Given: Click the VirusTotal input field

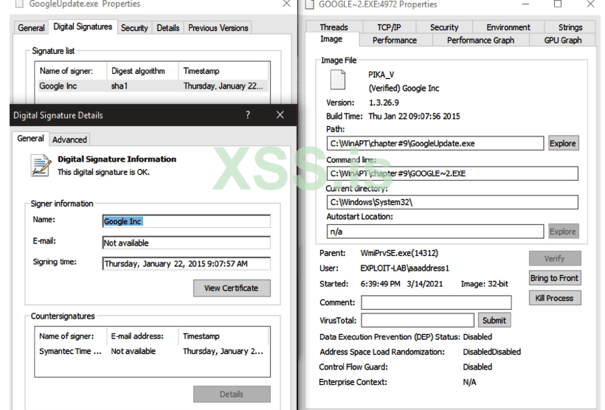Looking at the screenshot, I should (x=418, y=320).
